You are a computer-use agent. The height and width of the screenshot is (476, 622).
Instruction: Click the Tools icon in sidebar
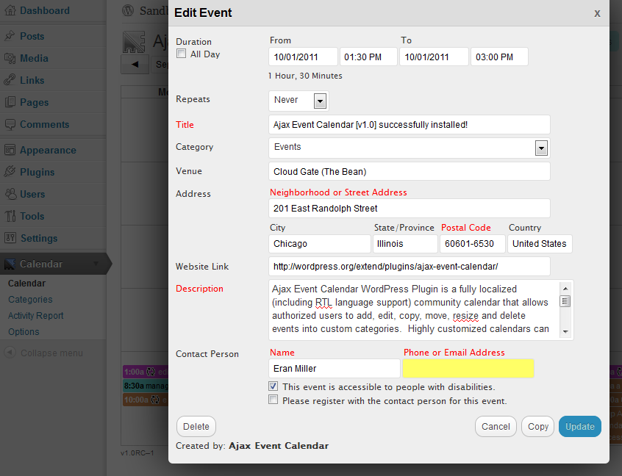pyautogui.click(x=10, y=216)
